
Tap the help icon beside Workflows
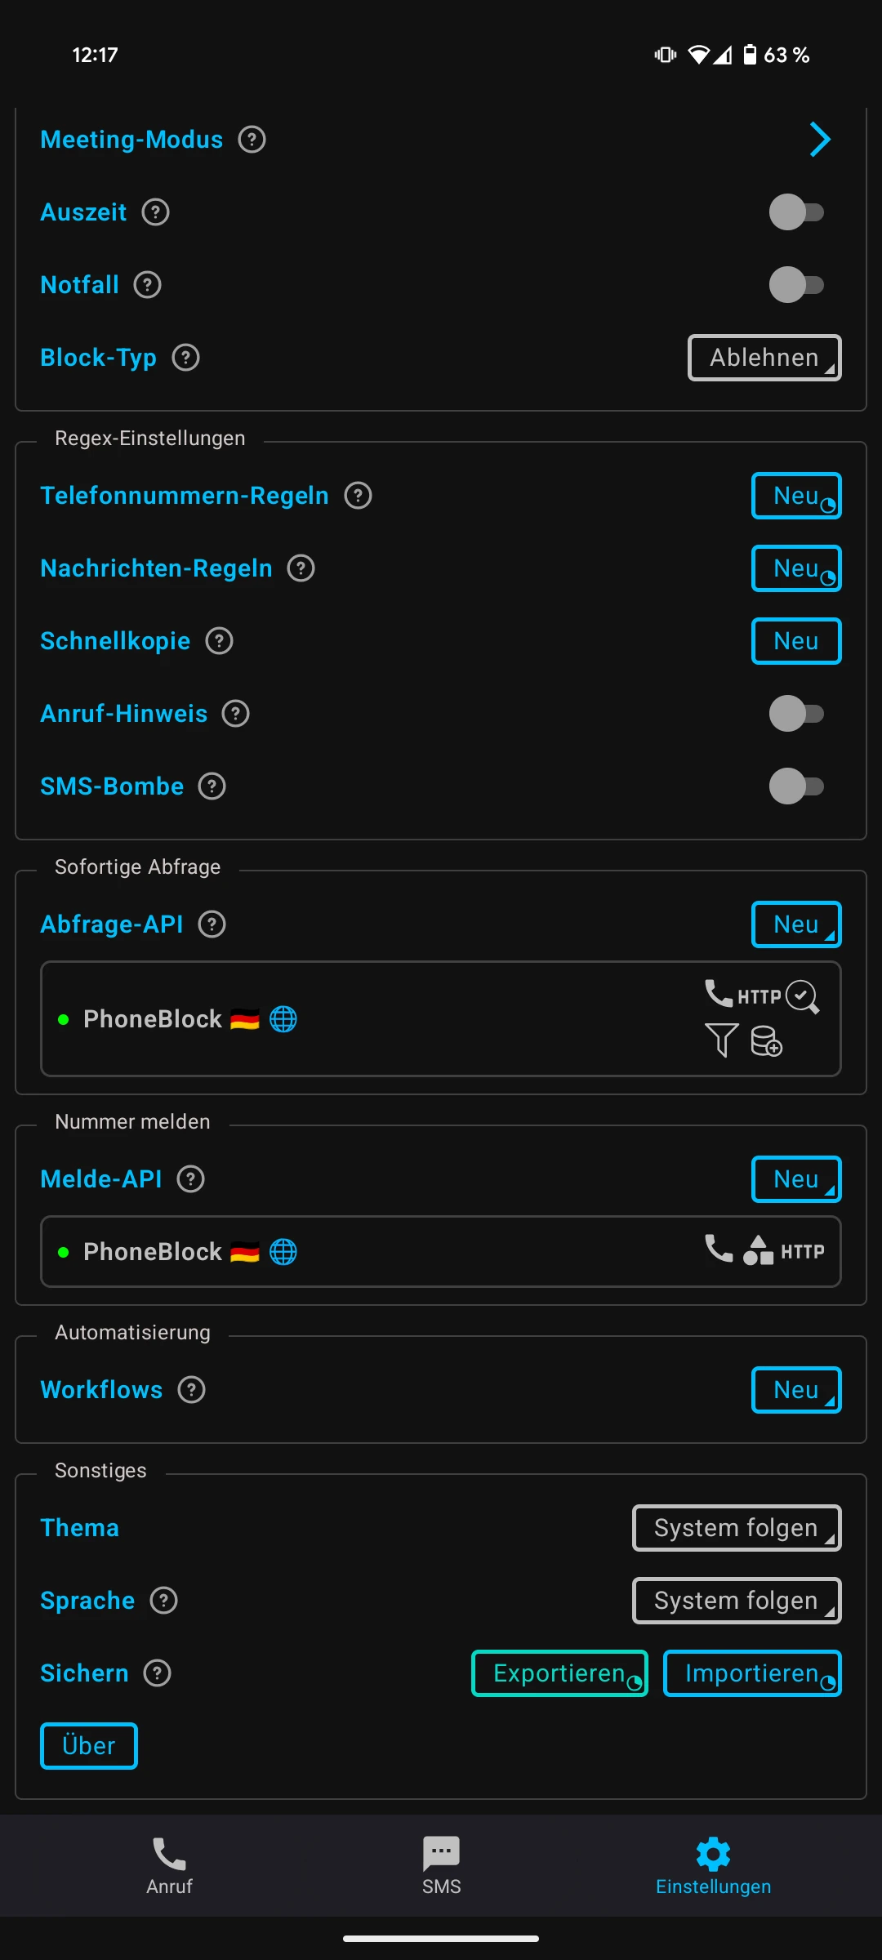[x=191, y=1390]
